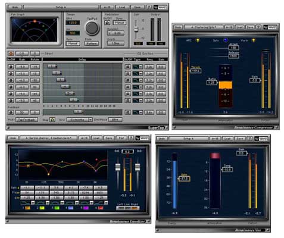Click Undo in SuperTap toolbar
The image size is (284, 238).
click(15, 7)
